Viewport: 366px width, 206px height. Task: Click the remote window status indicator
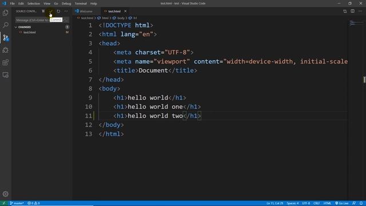click(4, 203)
